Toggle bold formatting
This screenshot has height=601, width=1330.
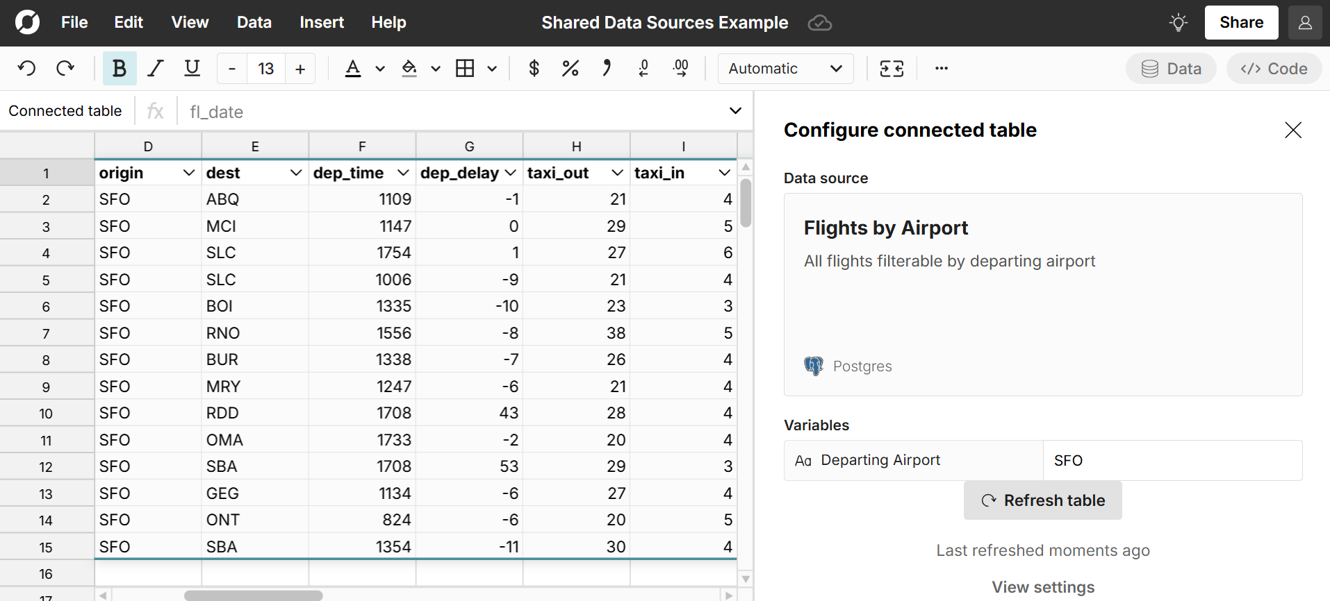coord(120,68)
